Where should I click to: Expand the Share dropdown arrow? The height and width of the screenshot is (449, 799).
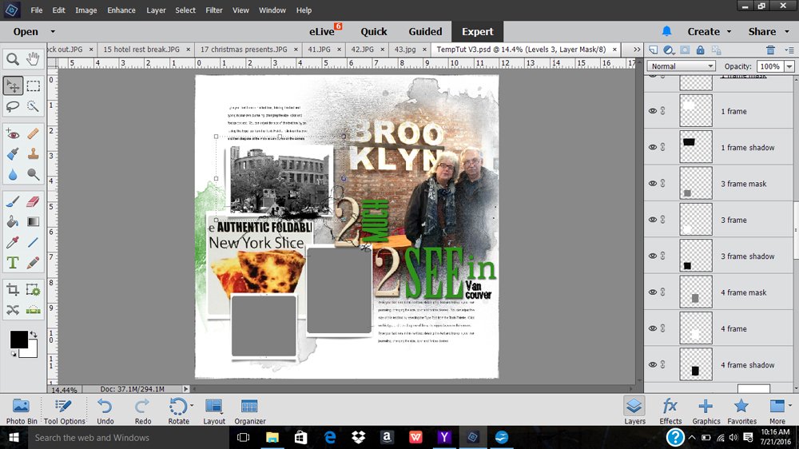pyautogui.click(x=787, y=32)
